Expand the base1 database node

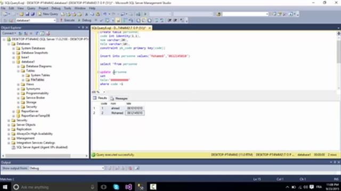point(13,57)
